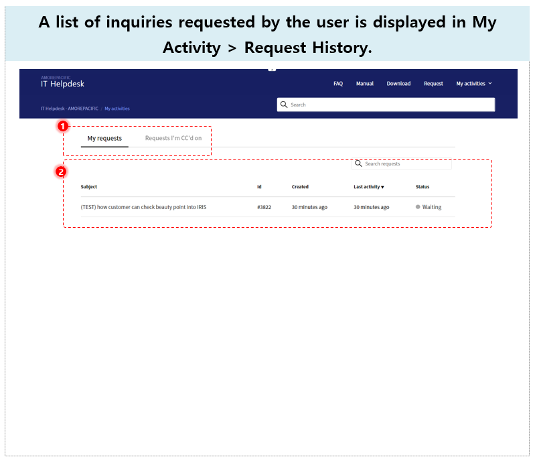This screenshot has width=535, height=461.
Task: Open the FAQ menu item
Action: pos(338,84)
